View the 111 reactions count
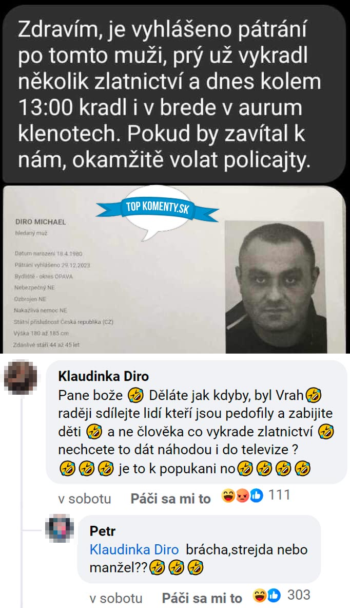The image size is (350, 608). coord(279,495)
